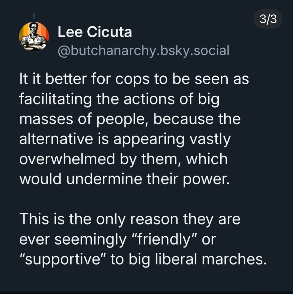Click the word "seemingly" in the post
Screen dimensions: 293x294
tap(90, 239)
